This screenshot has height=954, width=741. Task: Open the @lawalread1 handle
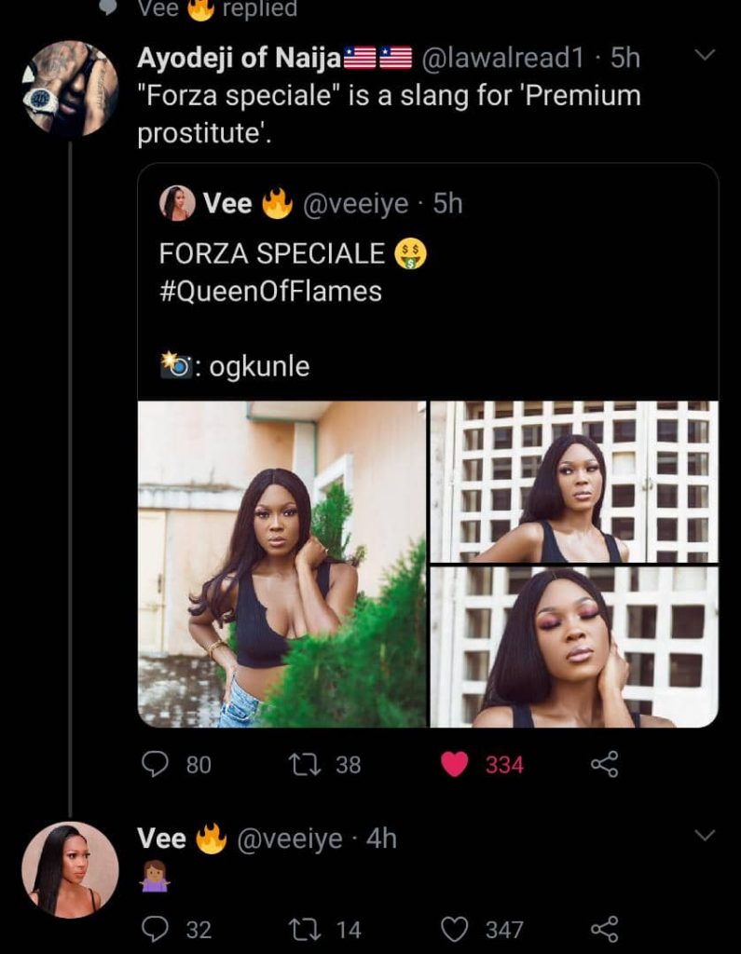(503, 58)
